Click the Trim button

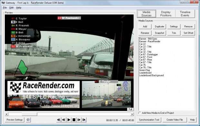click(174, 33)
